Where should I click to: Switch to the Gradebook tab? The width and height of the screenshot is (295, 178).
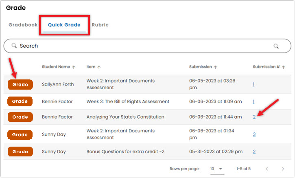[23, 25]
